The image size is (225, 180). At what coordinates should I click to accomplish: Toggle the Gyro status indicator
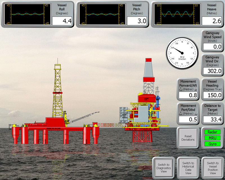(x=213, y=144)
